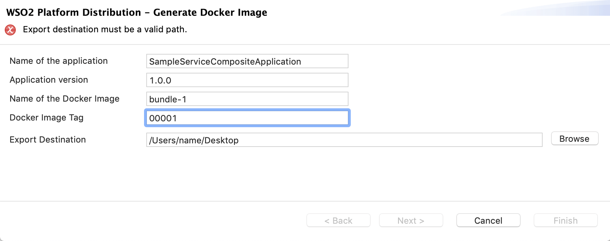The height and width of the screenshot is (241, 610).
Task: Click the Export Destination path field
Action: [x=344, y=140]
